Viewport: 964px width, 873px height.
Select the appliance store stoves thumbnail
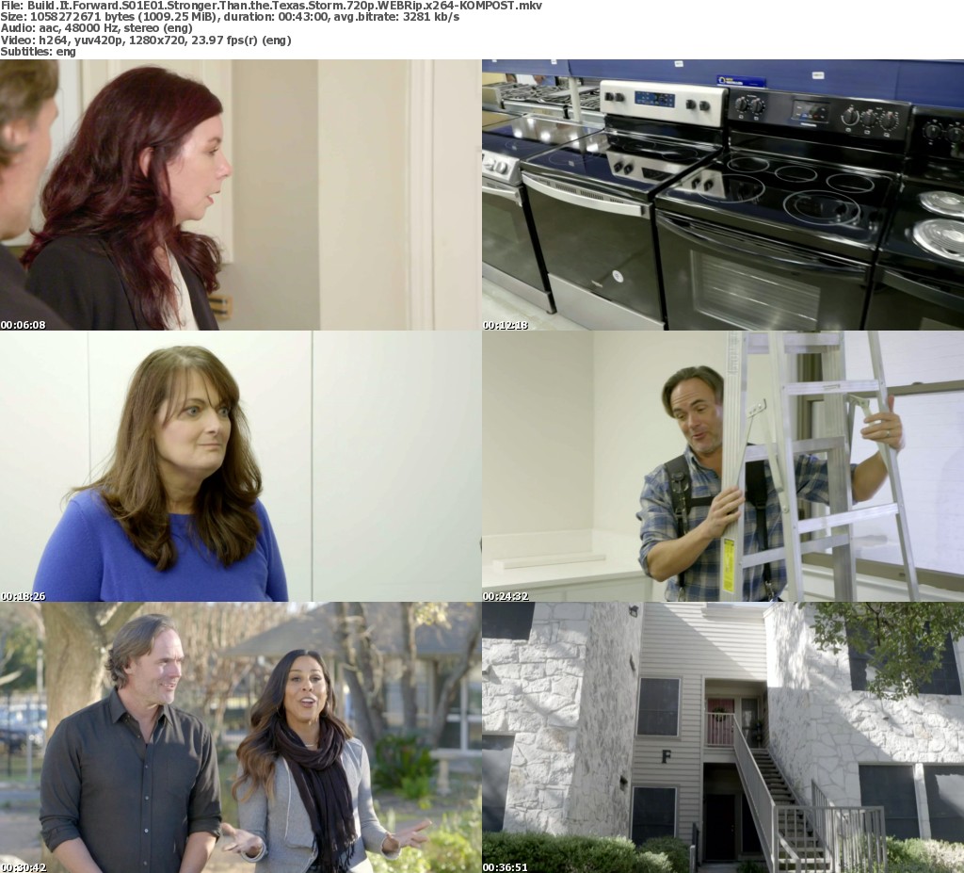(723, 195)
